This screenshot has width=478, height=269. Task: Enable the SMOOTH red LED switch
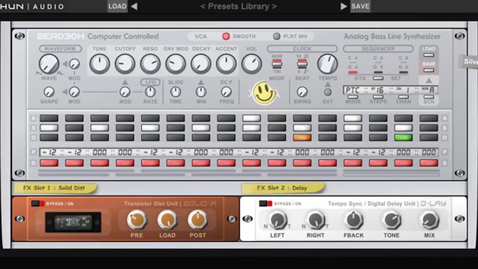tap(226, 36)
